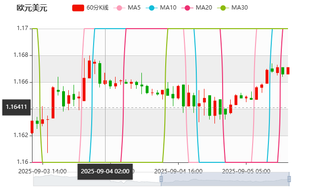Toggle MA5 series visibility by its label
This screenshot has width=320, height=191.
tap(134, 8)
